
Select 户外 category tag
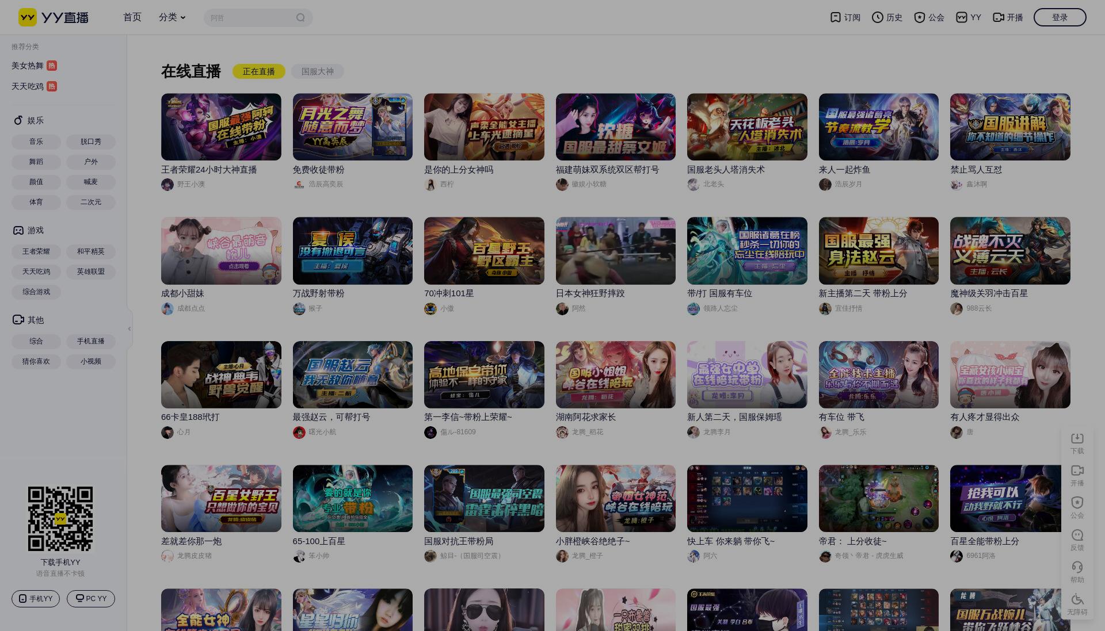point(91,162)
